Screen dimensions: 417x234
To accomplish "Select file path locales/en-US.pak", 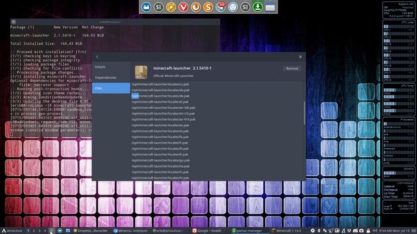I will tap(163, 114).
